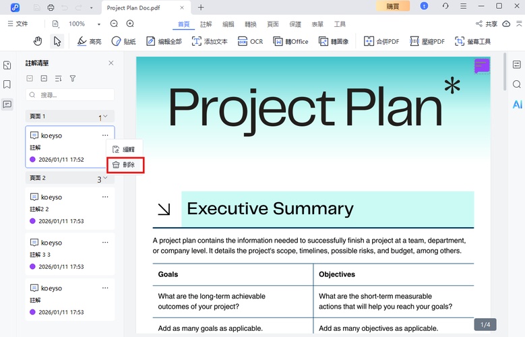Collapse the 頁面 2 annotation group
Viewport: 525px width, 337px height.
[105, 178]
